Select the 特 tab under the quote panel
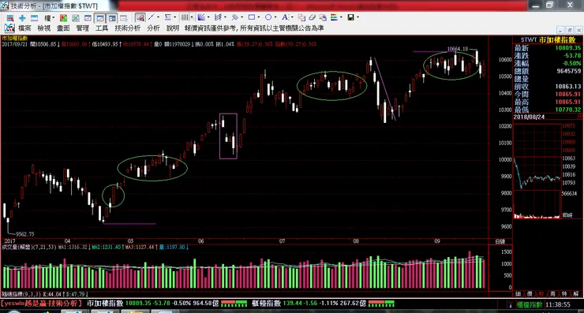The width and height of the screenshot is (584, 313). pos(564,294)
